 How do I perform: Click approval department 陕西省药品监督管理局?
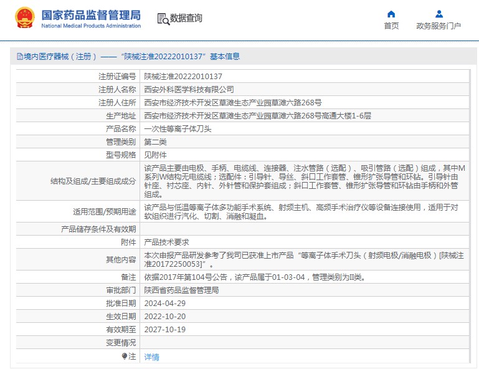(181, 290)
